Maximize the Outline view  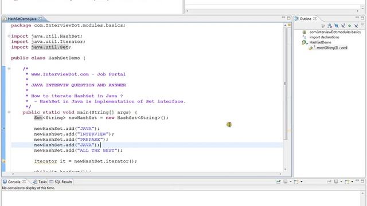(x=362, y=18)
